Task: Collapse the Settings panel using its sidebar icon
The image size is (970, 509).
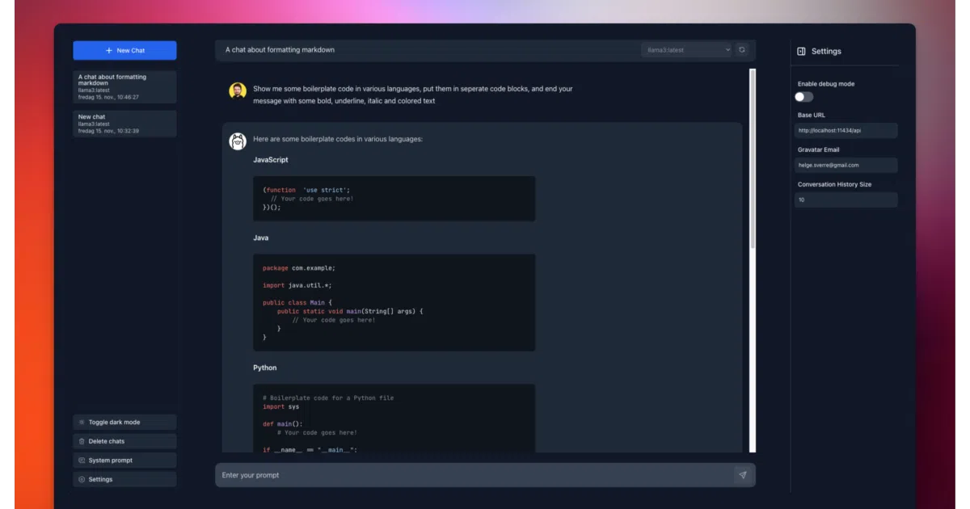Action: (801, 51)
